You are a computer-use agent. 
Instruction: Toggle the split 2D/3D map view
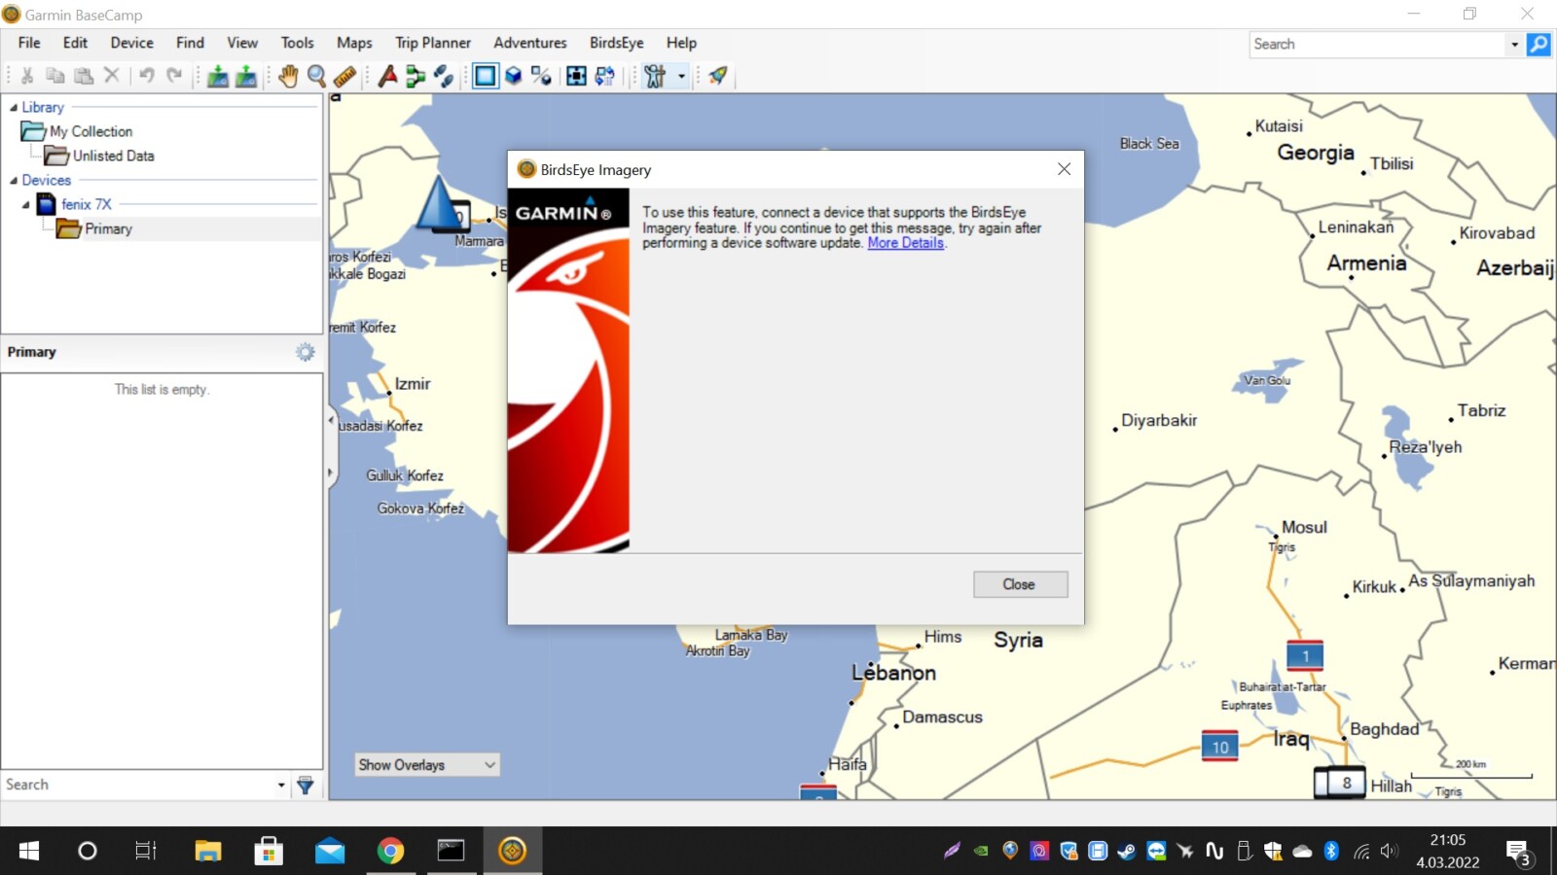pyautogui.click(x=541, y=76)
